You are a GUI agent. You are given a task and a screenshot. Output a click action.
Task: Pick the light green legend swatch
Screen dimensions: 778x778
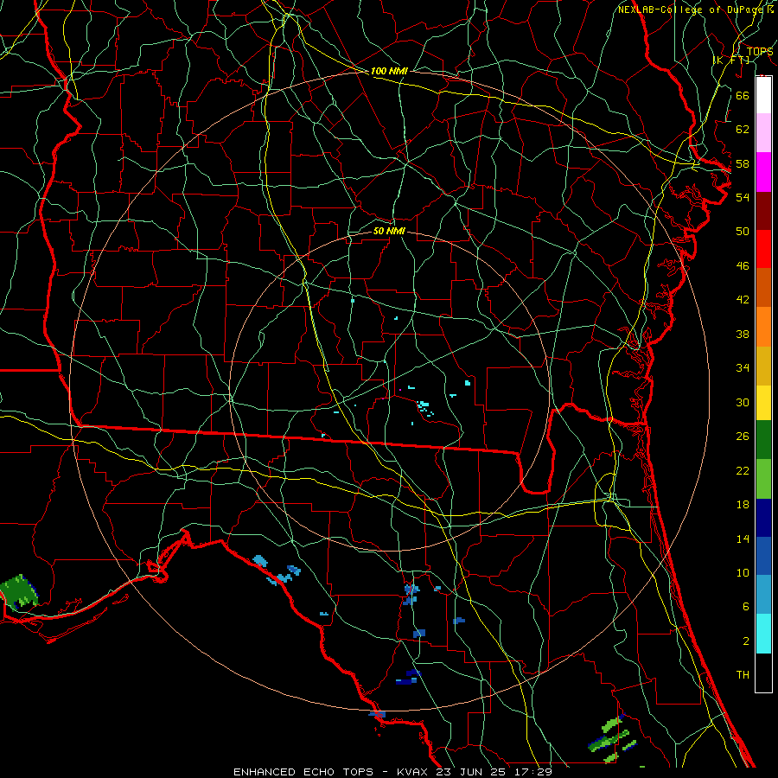point(763,479)
